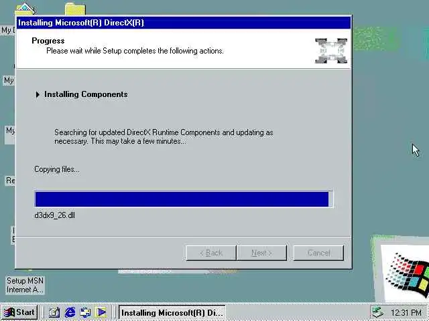The height and width of the screenshot is (321, 429).
Task: Launch Internet Explorer from Quick Launch
Action: point(70,312)
